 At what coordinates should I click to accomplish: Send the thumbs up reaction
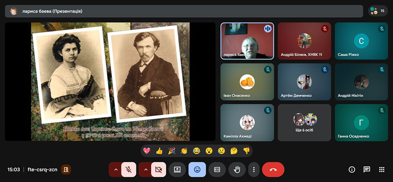click(x=159, y=151)
